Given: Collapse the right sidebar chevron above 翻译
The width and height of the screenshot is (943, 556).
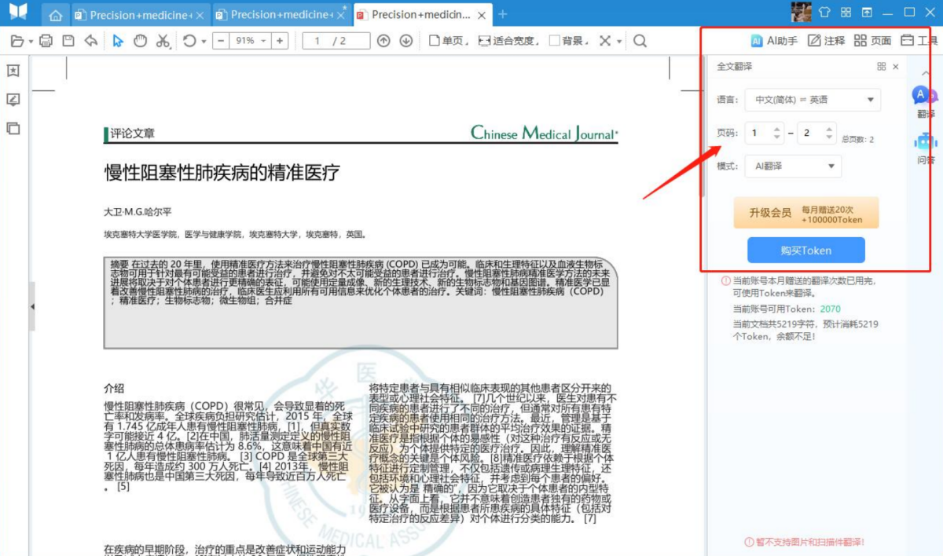Looking at the screenshot, I should [x=925, y=71].
